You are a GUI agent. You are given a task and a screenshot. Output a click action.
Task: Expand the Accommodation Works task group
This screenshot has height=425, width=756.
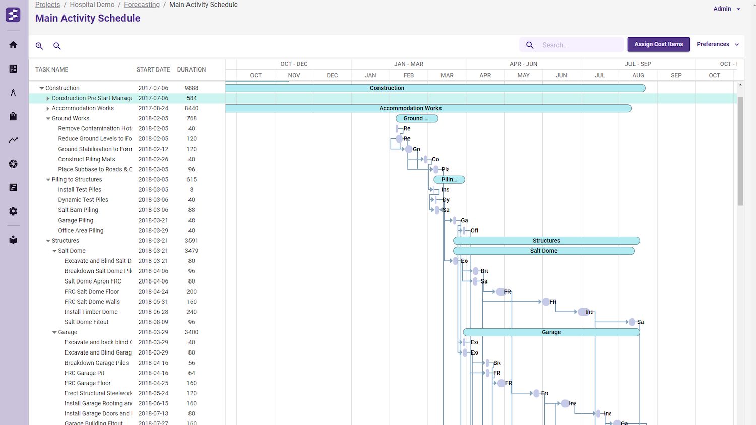[x=47, y=108]
